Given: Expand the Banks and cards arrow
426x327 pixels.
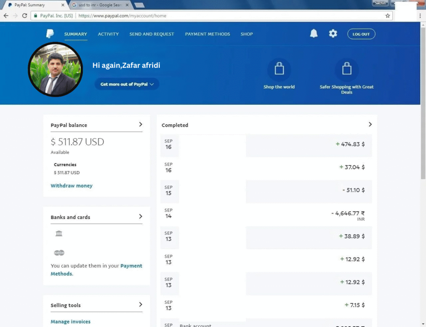Looking at the screenshot, I should point(141,216).
